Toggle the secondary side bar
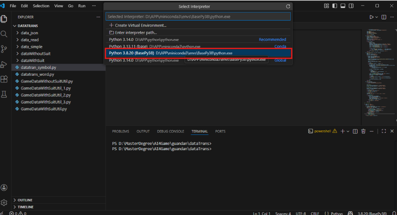Viewport: 397px width, 215px height. pos(351,6)
